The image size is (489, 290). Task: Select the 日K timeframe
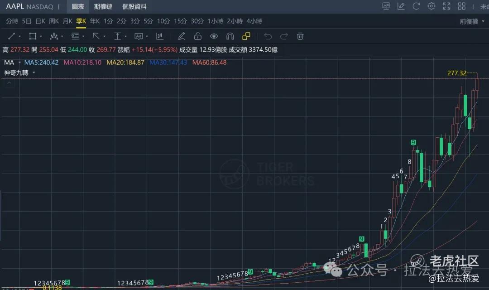coord(40,21)
